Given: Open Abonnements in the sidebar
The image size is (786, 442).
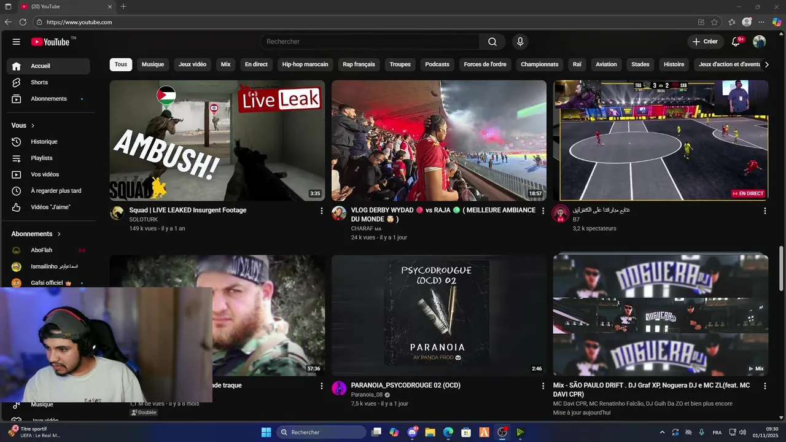Looking at the screenshot, I should 48,99.
